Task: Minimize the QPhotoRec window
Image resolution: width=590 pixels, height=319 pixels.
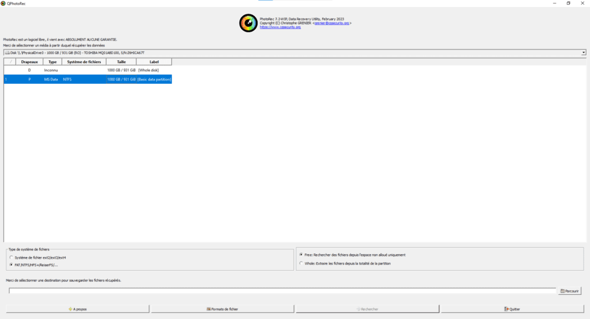Action: click(555, 3)
